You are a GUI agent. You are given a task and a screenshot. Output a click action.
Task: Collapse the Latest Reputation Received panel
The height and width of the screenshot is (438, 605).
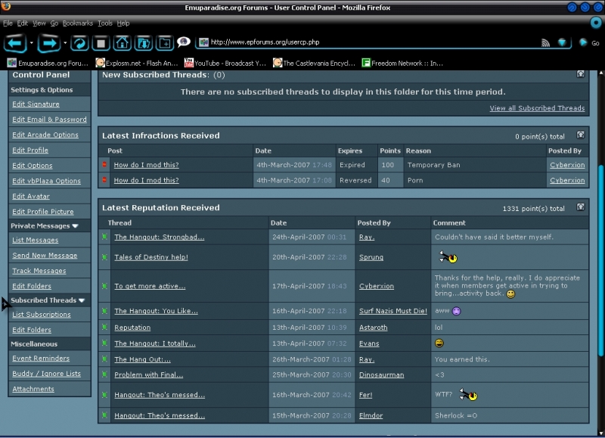pos(580,207)
